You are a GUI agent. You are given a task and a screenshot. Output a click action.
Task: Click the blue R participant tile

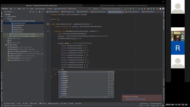178,48
